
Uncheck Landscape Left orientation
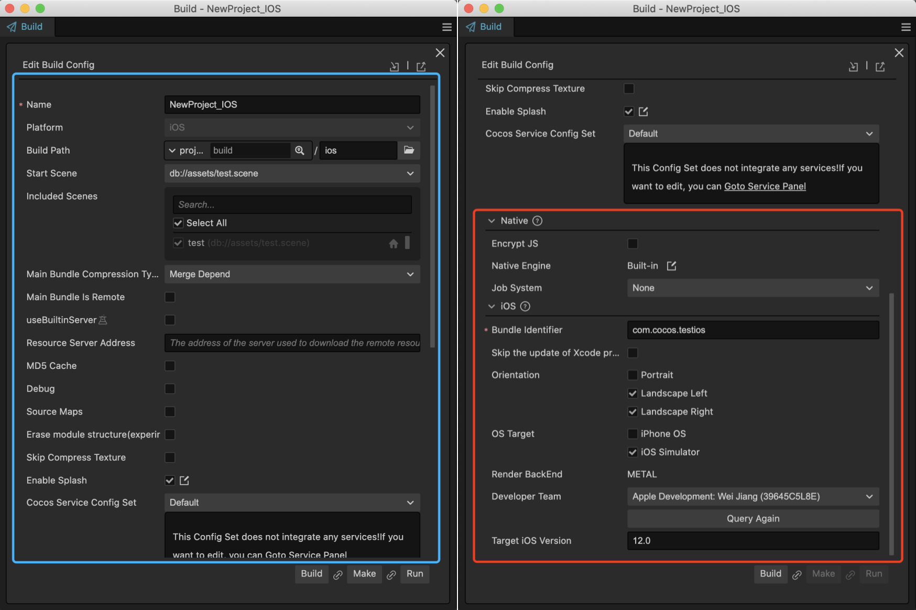[x=633, y=393]
